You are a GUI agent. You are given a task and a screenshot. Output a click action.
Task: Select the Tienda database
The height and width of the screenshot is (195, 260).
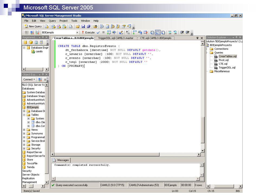(31, 167)
